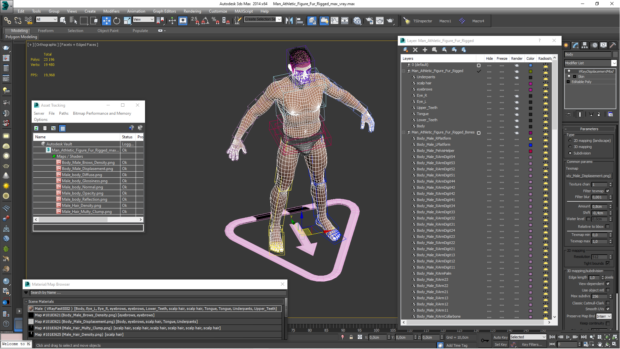
Task: Toggle hide for Underpants layer row
Action: 489,77
